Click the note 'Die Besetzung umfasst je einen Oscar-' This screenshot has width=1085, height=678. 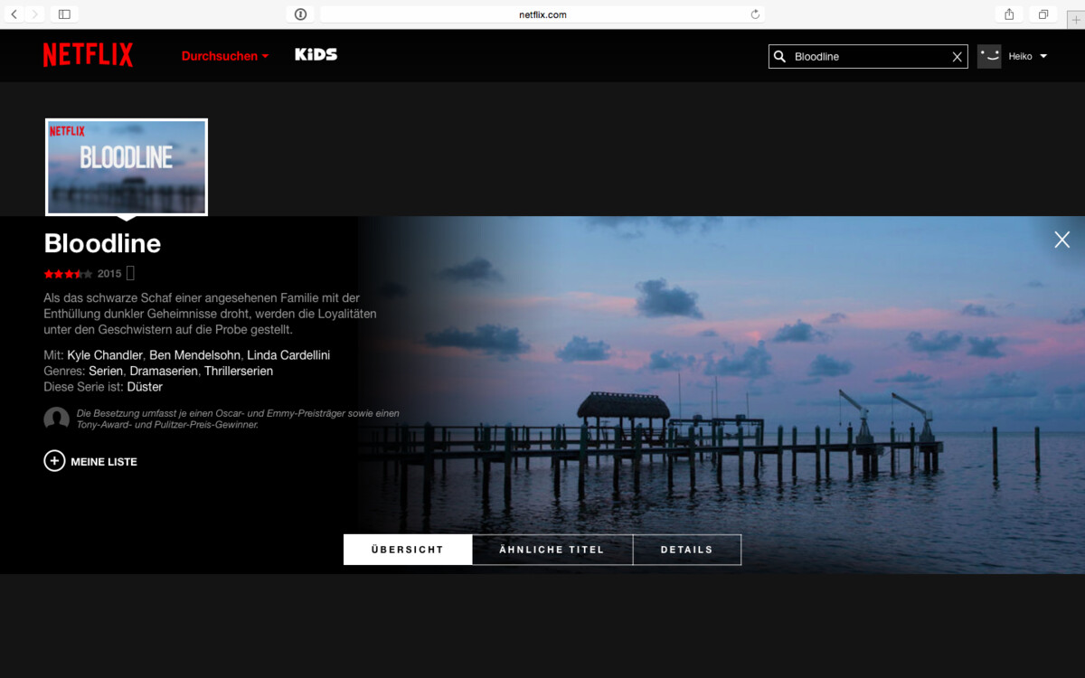point(238,419)
